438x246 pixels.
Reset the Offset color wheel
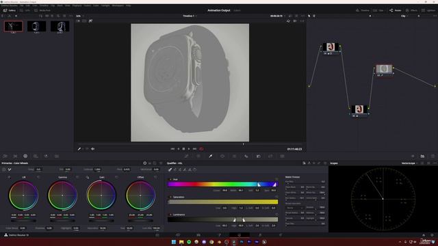coord(155,177)
